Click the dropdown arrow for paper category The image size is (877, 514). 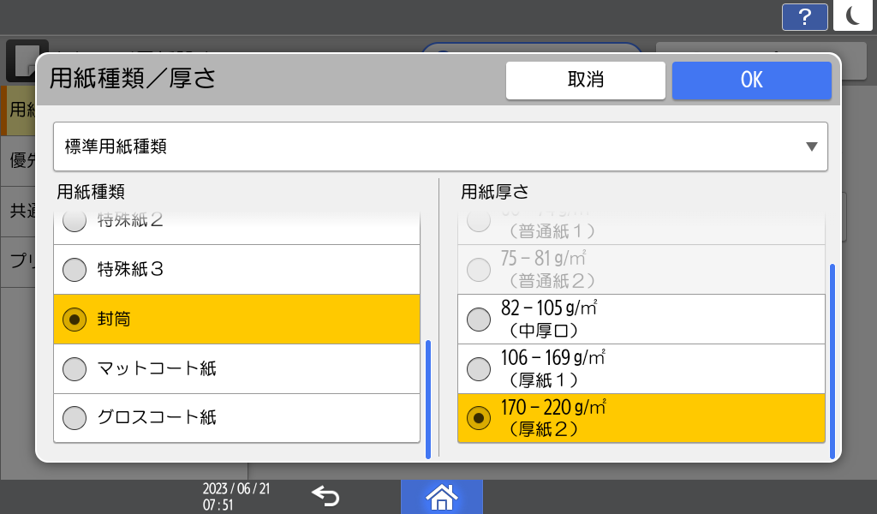(811, 146)
